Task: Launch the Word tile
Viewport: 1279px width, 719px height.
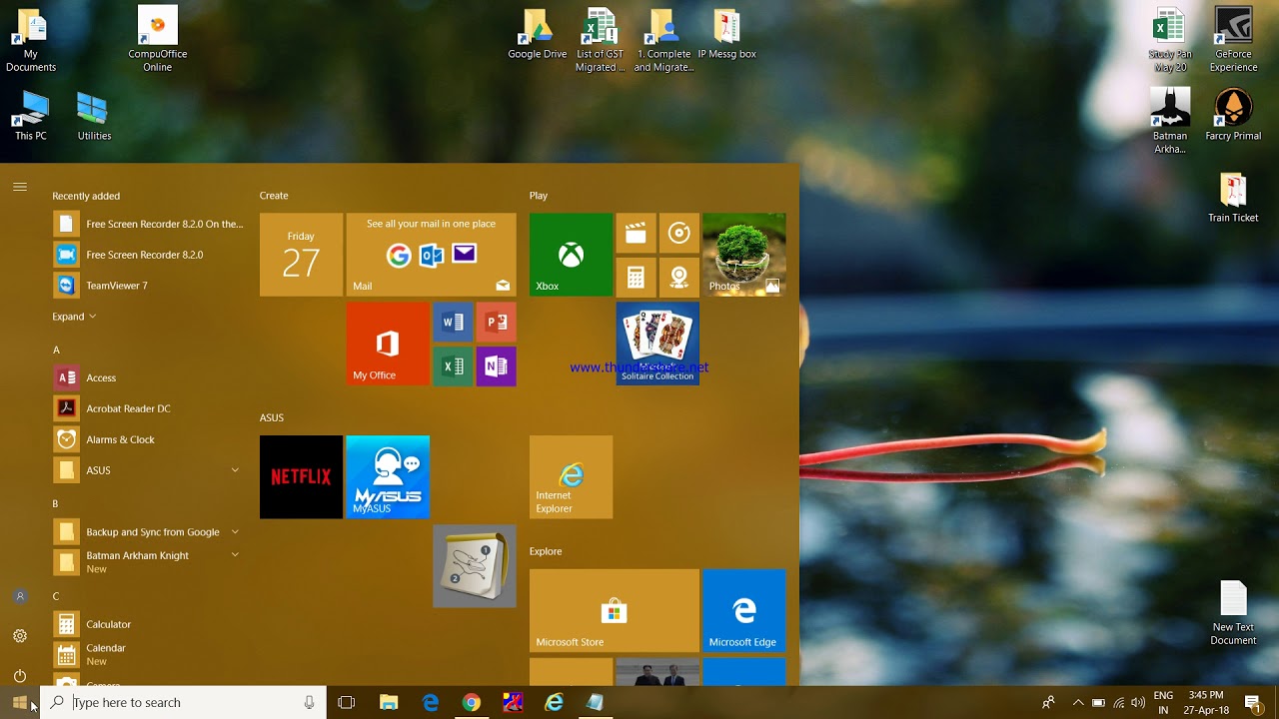Action: tap(453, 322)
